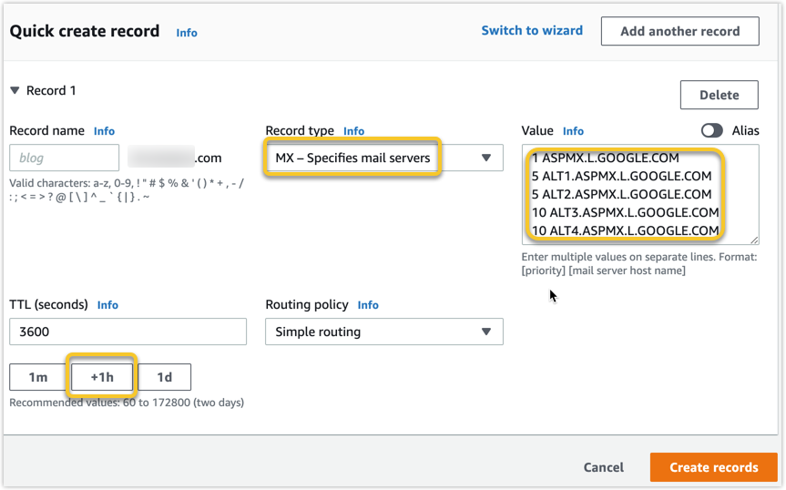Collapse the Record 1 section
Screen dimensions: 786x490
click(15, 90)
